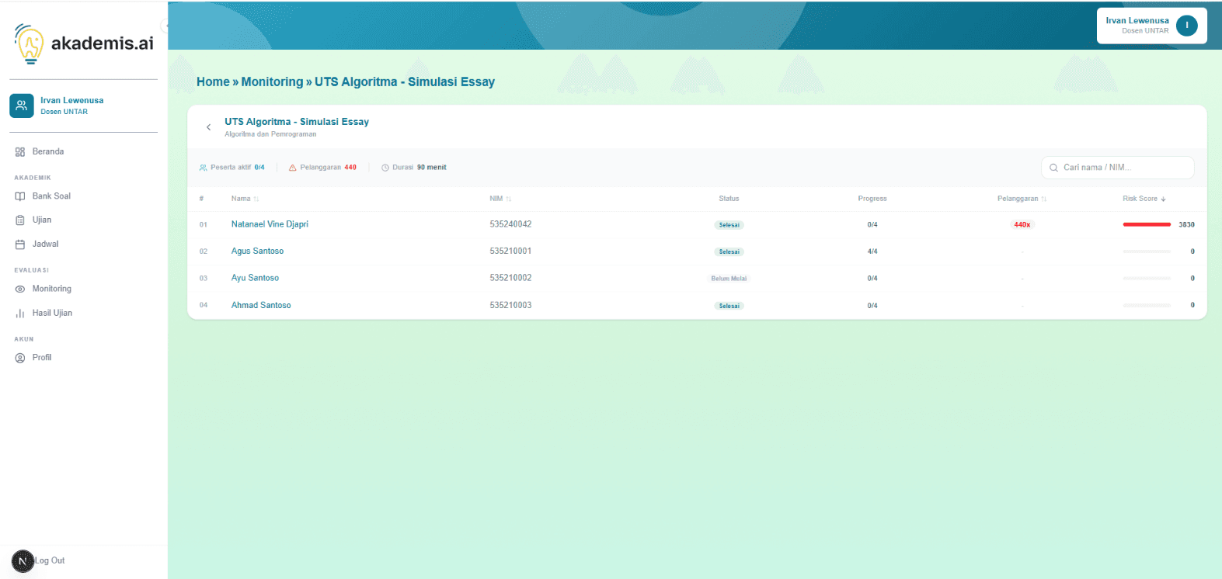Viewport: 1222px width, 579px height.
Task: Click the Beranda grid icon
Action: 20,152
